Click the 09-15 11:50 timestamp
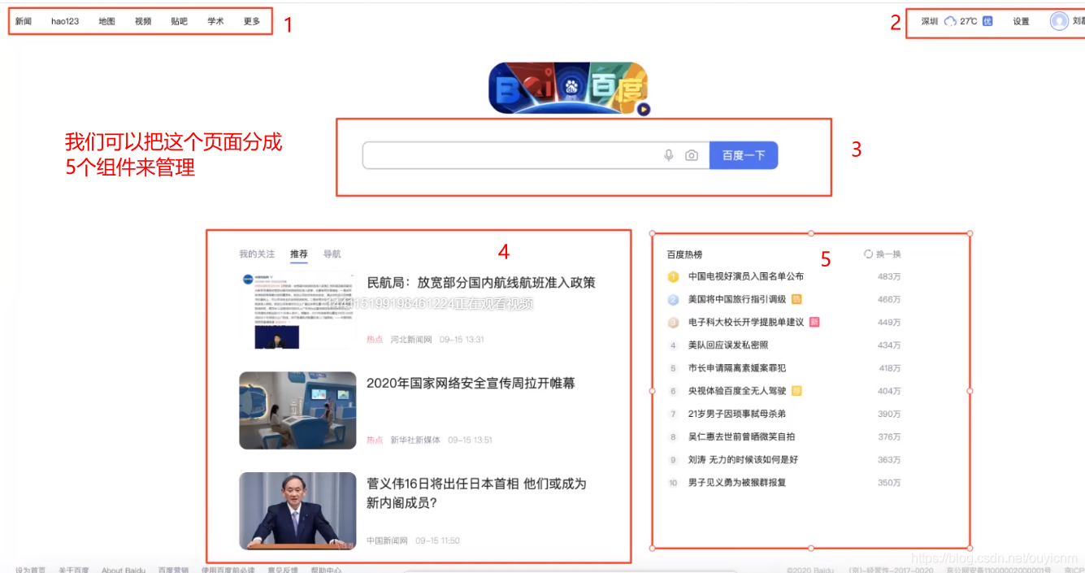The image size is (1085, 573). [437, 540]
